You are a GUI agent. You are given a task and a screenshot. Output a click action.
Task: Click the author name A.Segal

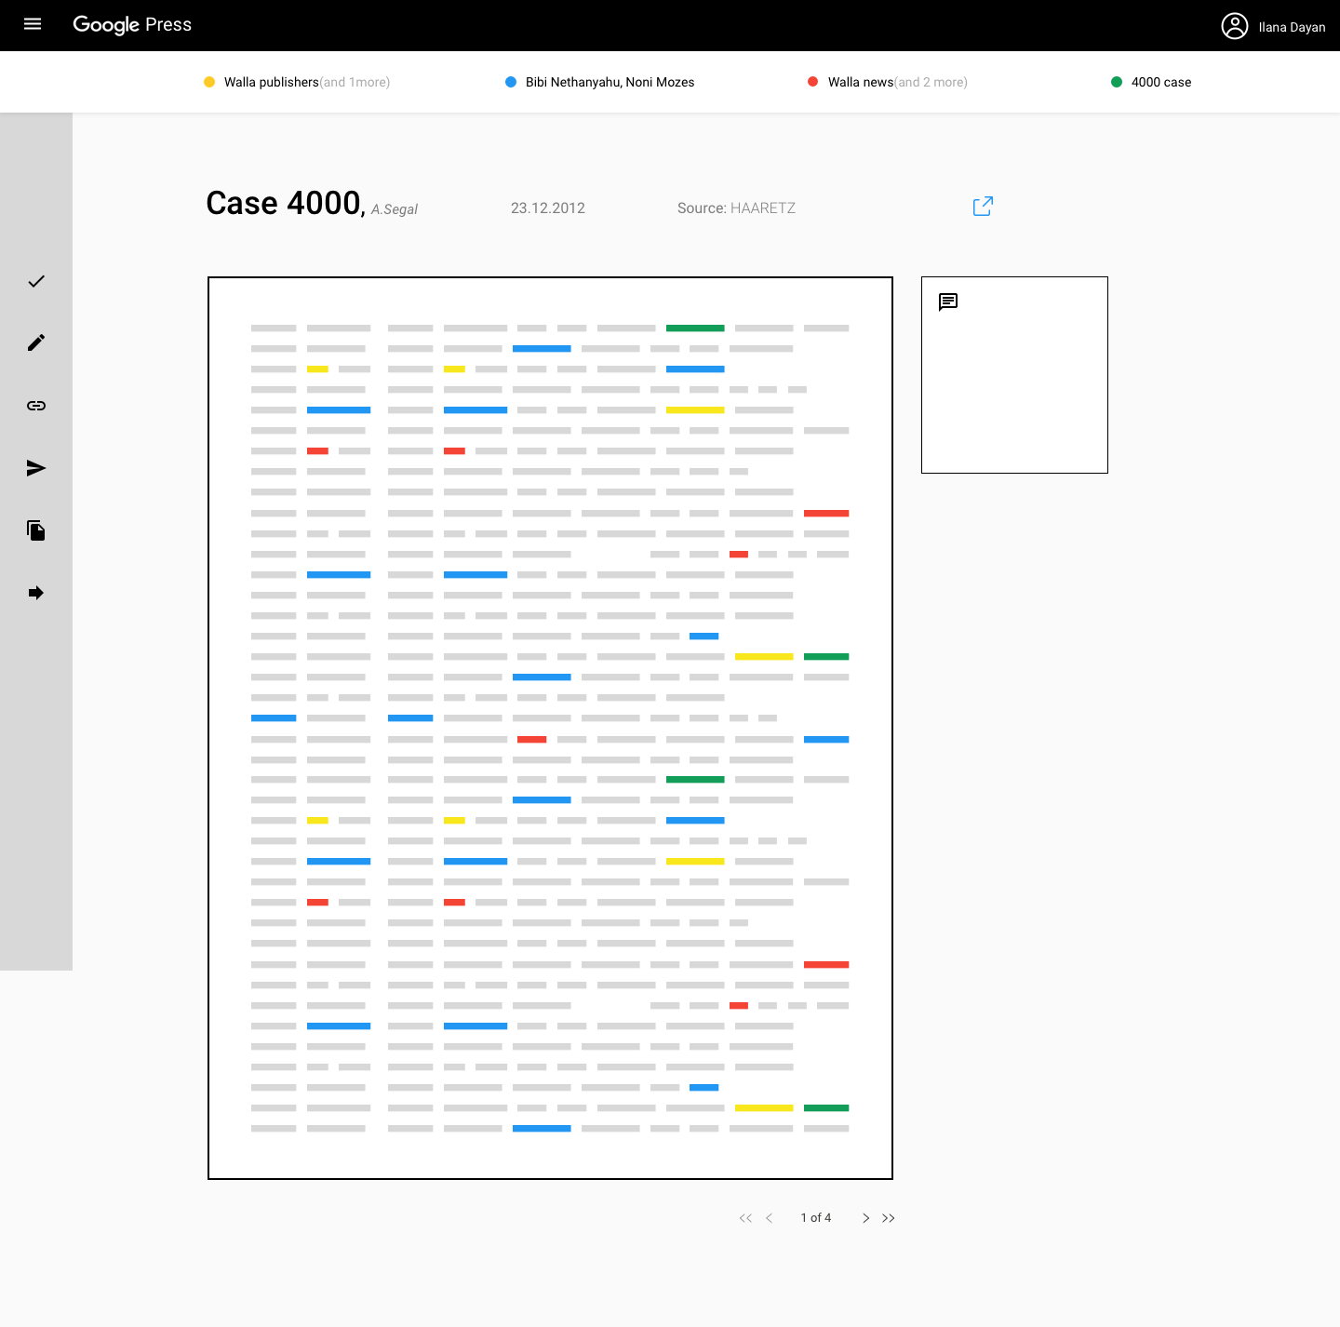[395, 209]
